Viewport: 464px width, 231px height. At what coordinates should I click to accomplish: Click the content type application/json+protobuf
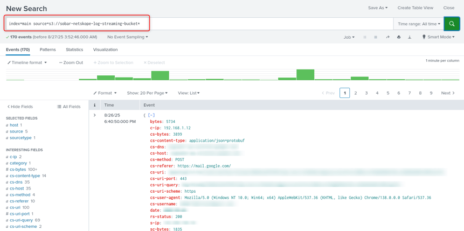(217, 141)
